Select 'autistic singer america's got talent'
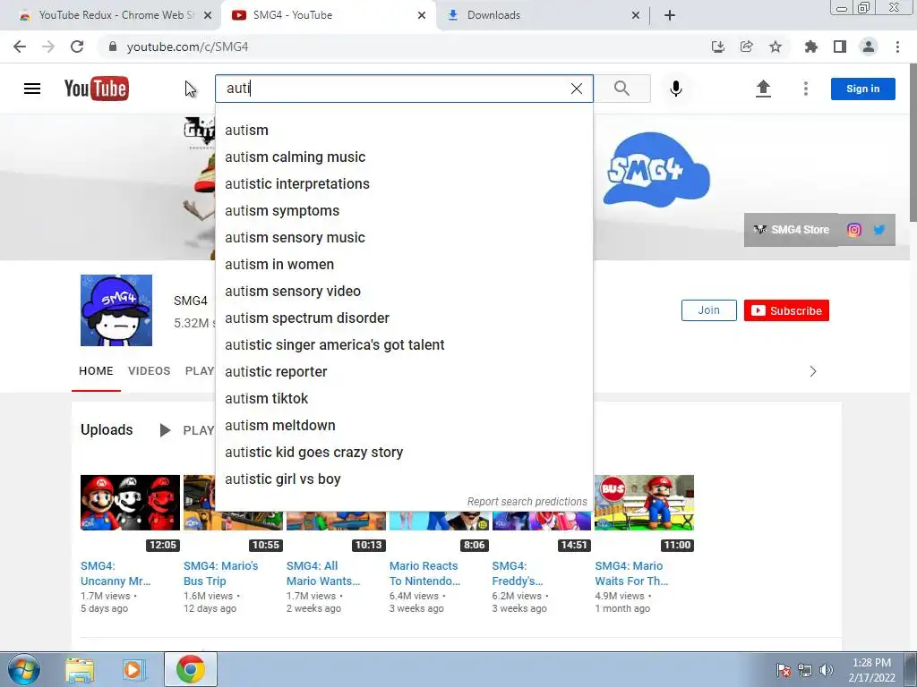The image size is (917, 687). click(404, 345)
